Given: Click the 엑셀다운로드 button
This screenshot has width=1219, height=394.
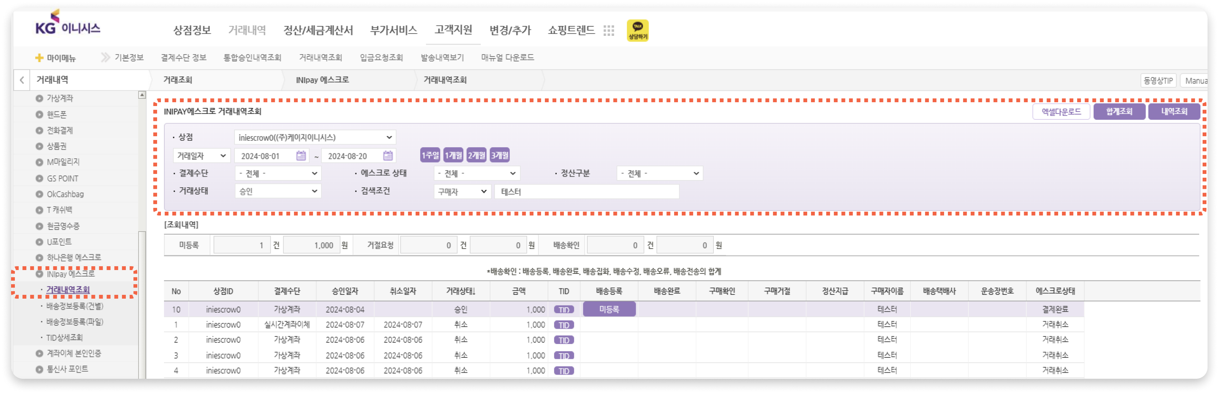Looking at the screenshot, I should tap(1060, 112).
